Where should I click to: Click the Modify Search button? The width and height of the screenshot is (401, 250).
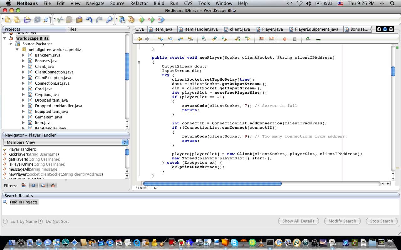point(342,221)
